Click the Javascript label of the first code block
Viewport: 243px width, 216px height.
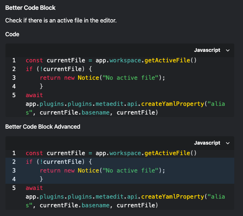(207, 50)
